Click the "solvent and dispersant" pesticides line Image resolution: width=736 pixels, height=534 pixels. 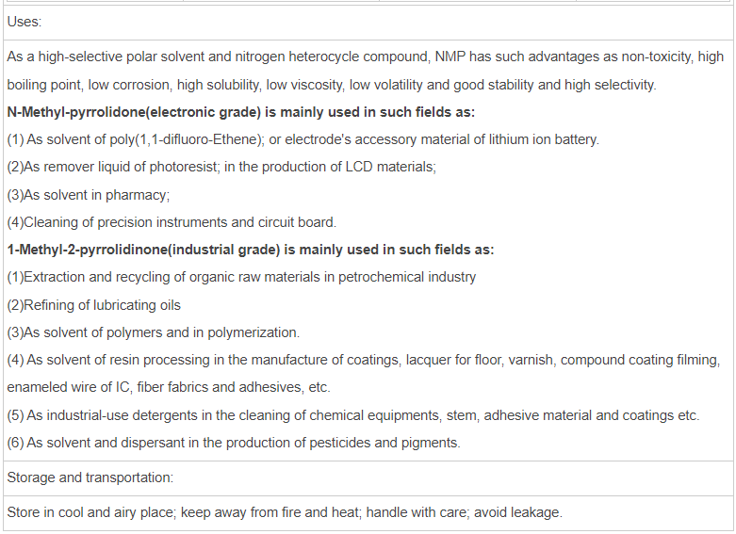tap(233, 443)
